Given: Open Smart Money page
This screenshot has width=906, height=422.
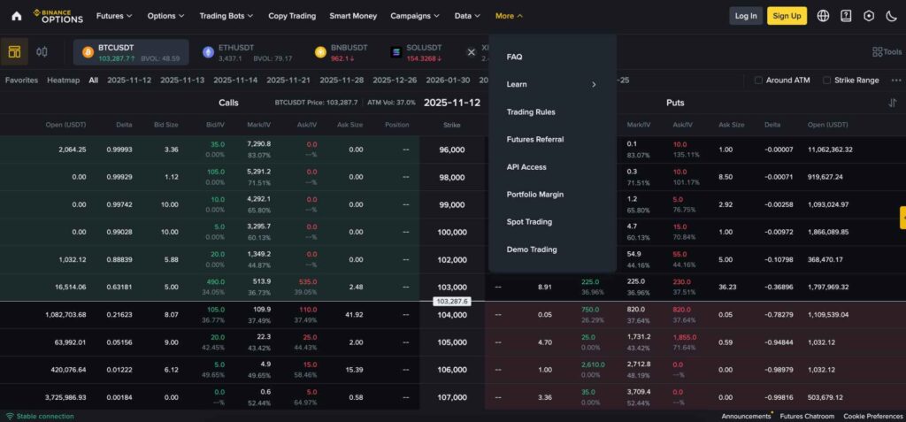Looking at the screenshot, I should [353, 16].
